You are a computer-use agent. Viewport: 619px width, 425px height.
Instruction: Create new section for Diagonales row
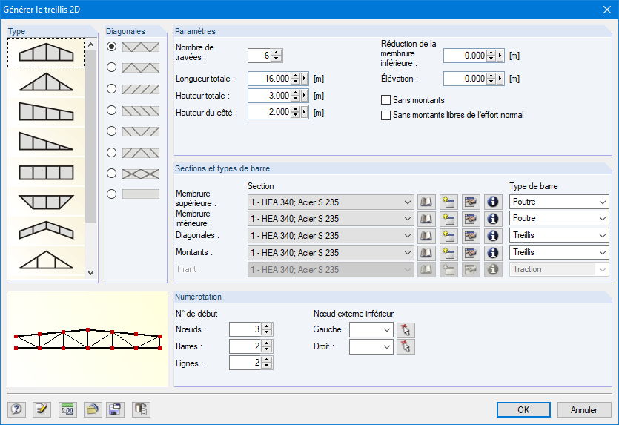(448, 236)
